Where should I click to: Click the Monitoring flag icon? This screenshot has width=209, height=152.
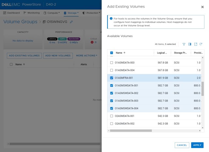25,13
